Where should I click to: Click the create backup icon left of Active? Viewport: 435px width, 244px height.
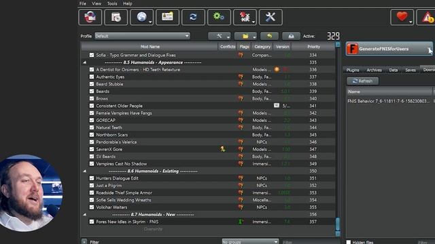click(x=291, y=36)
